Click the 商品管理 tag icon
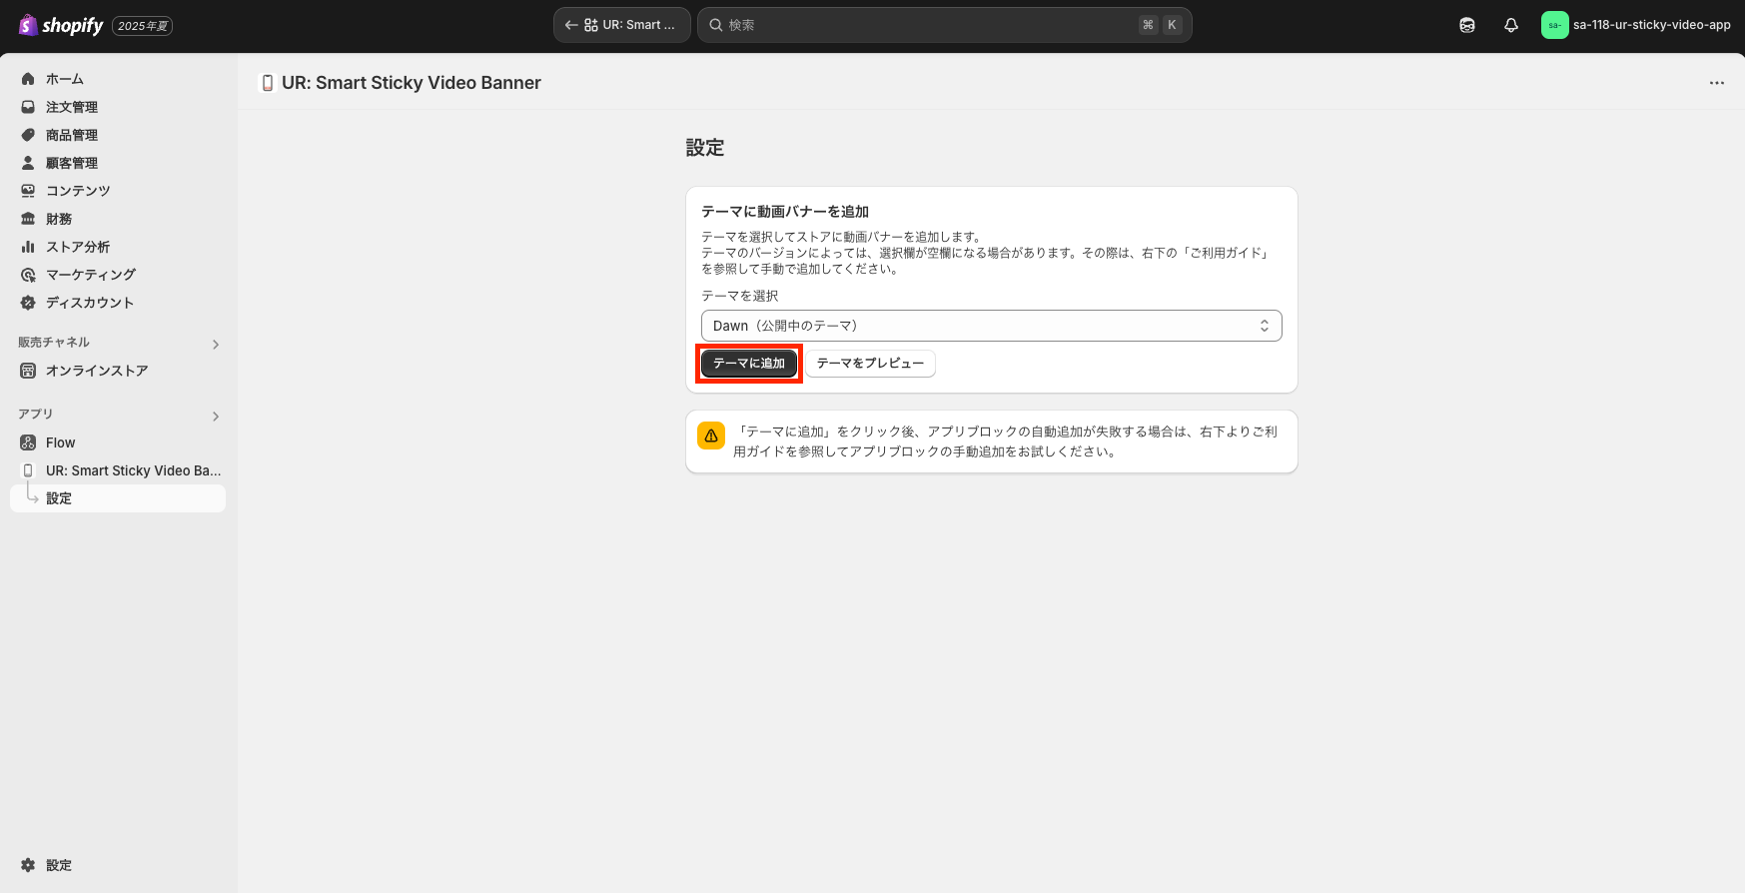 [28, 135]
